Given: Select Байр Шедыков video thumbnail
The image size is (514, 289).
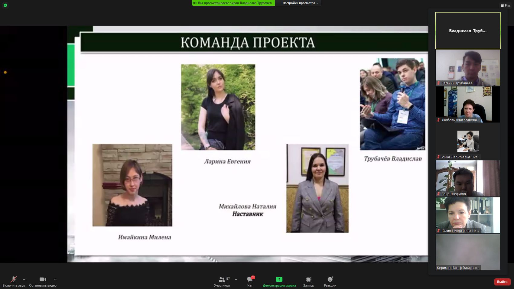Looking at the screenshot, I should coord(468,178).
